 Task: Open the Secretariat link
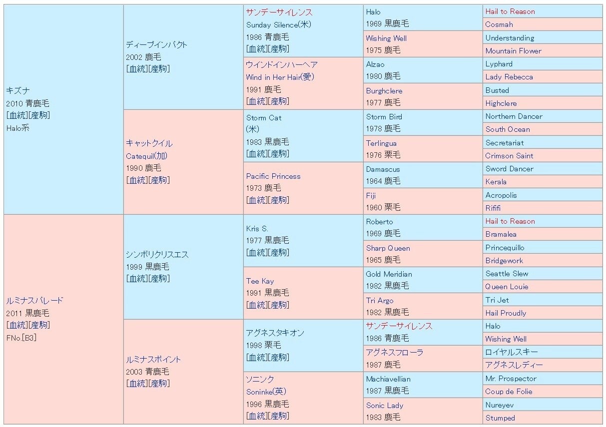pos(504,143)
